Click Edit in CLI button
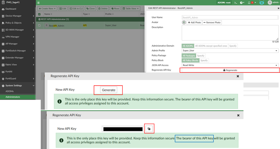Image resolution: width=280 pixels, height=149 pixels. [x=76, y=9]
